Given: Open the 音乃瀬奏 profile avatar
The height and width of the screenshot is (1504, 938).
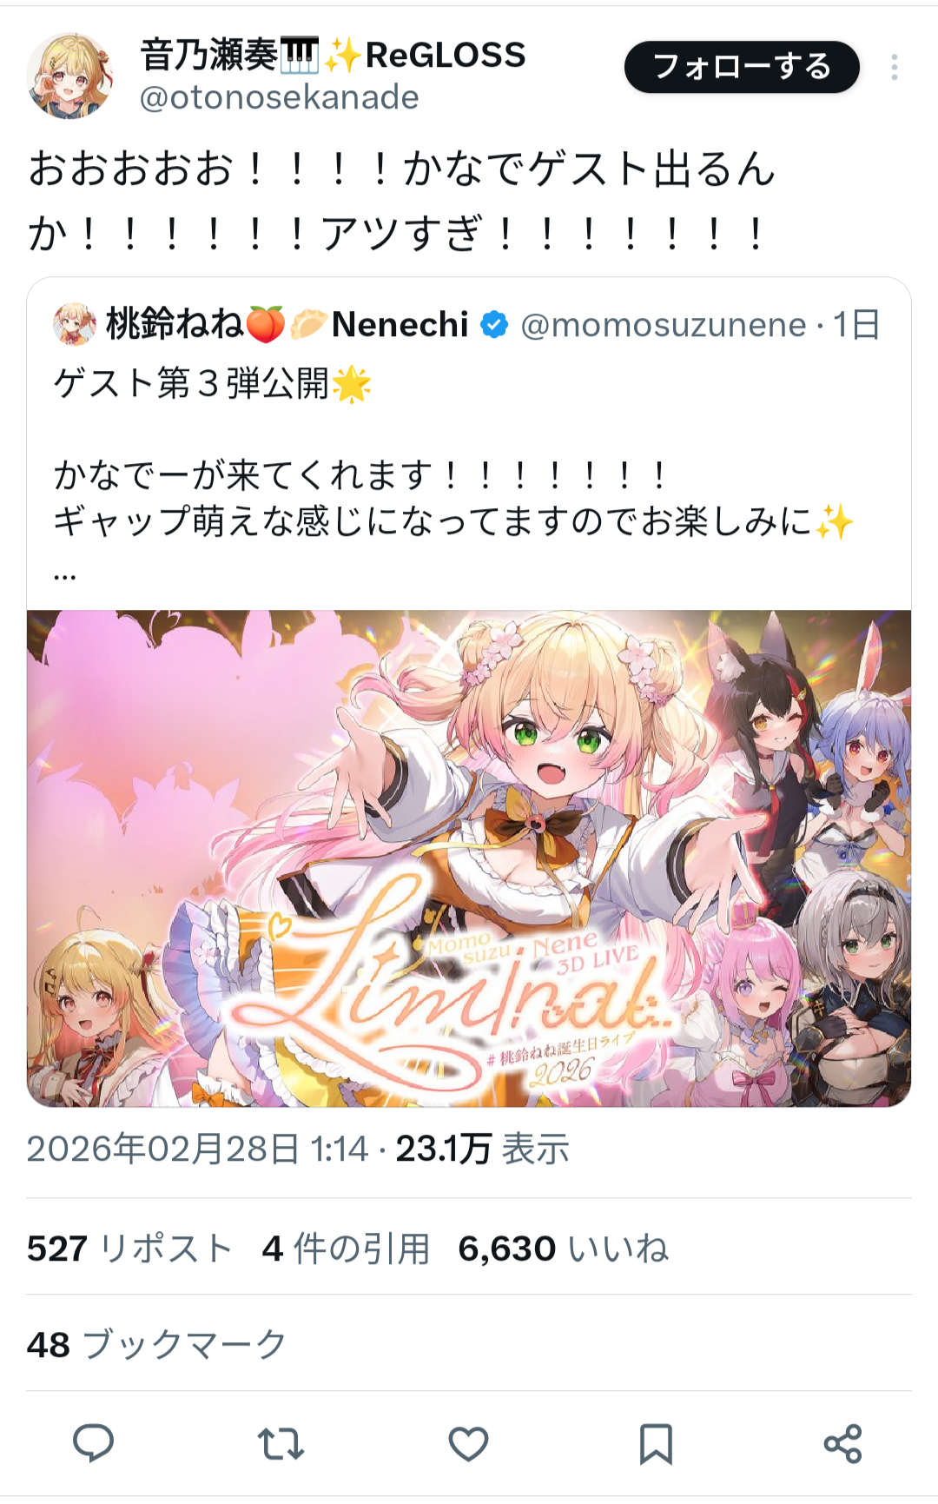Looking at the screenshot, I should tap(70, 76).
